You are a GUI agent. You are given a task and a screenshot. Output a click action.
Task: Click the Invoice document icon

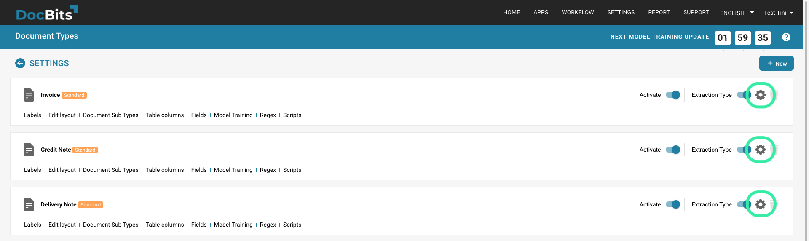(x=29, y=95)
